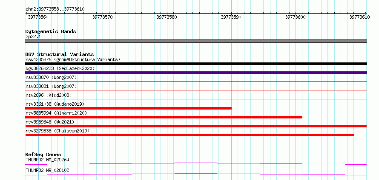This screenshot has height=180, width=379.
Task: Click ruler position 39773600
Action: pyautogui.click(x=296, y=17)
